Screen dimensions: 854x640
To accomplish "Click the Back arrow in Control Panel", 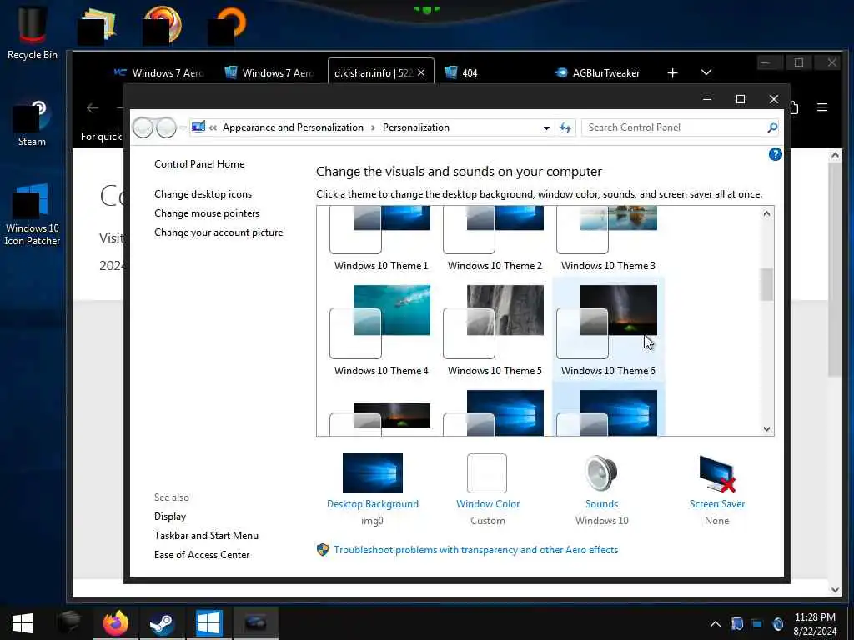I will (x=143, y=127).
